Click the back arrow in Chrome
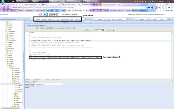Image resolution: width=174 pixels, height=109 pixels. tap(2, 8)
